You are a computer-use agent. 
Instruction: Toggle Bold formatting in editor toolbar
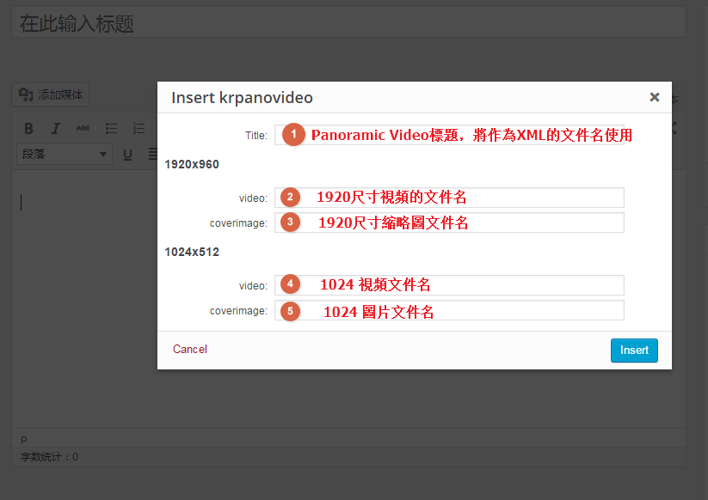[x=28, y=129]
